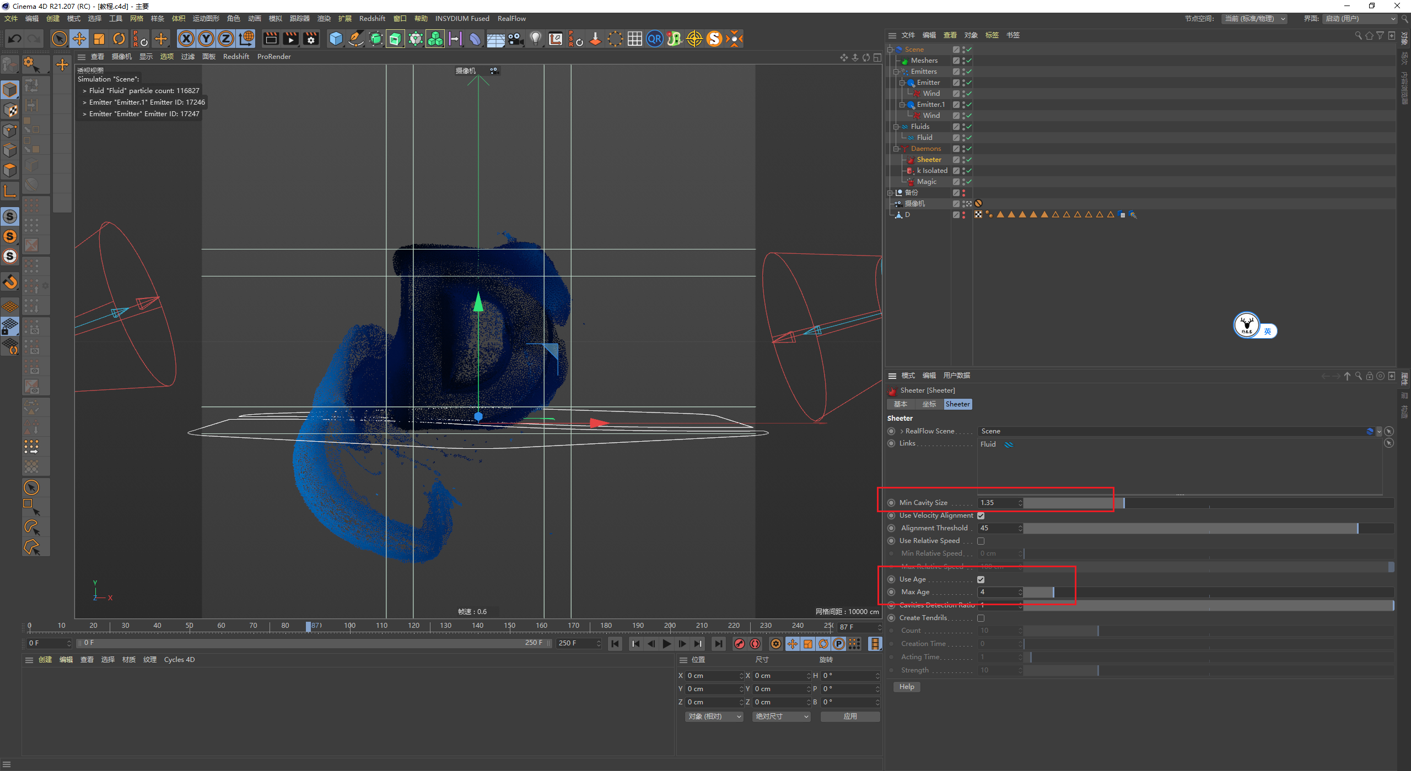Enable the Use Relative Speed checkbox
1411x771 pixels.
(981, 541)
